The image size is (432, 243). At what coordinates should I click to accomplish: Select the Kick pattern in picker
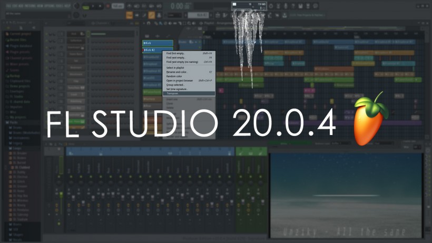(158, 43)
